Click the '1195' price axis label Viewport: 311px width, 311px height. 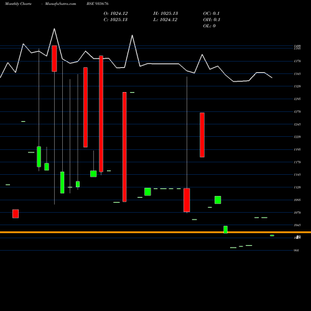pos(297,149)
